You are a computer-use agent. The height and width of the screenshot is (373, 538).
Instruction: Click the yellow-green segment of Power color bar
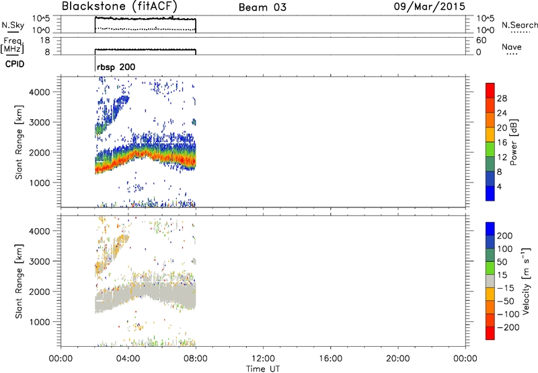tap(490, 149)
